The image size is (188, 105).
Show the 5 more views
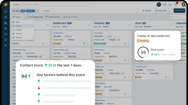tap(46, 11)
